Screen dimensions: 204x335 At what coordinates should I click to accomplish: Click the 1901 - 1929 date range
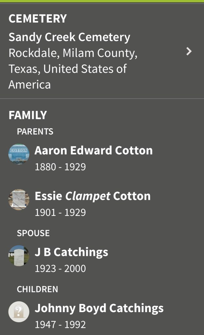(60, 213)
